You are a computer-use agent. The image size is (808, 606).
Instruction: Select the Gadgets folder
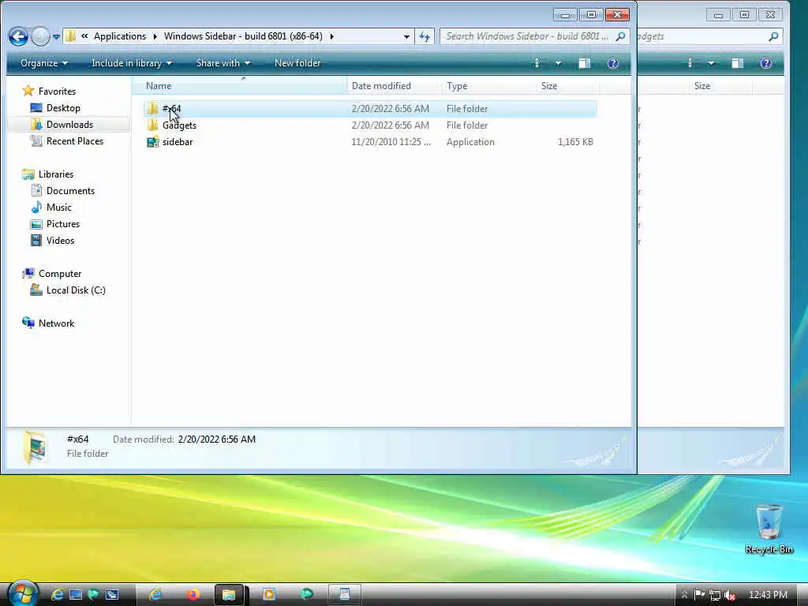coord(179,125)
